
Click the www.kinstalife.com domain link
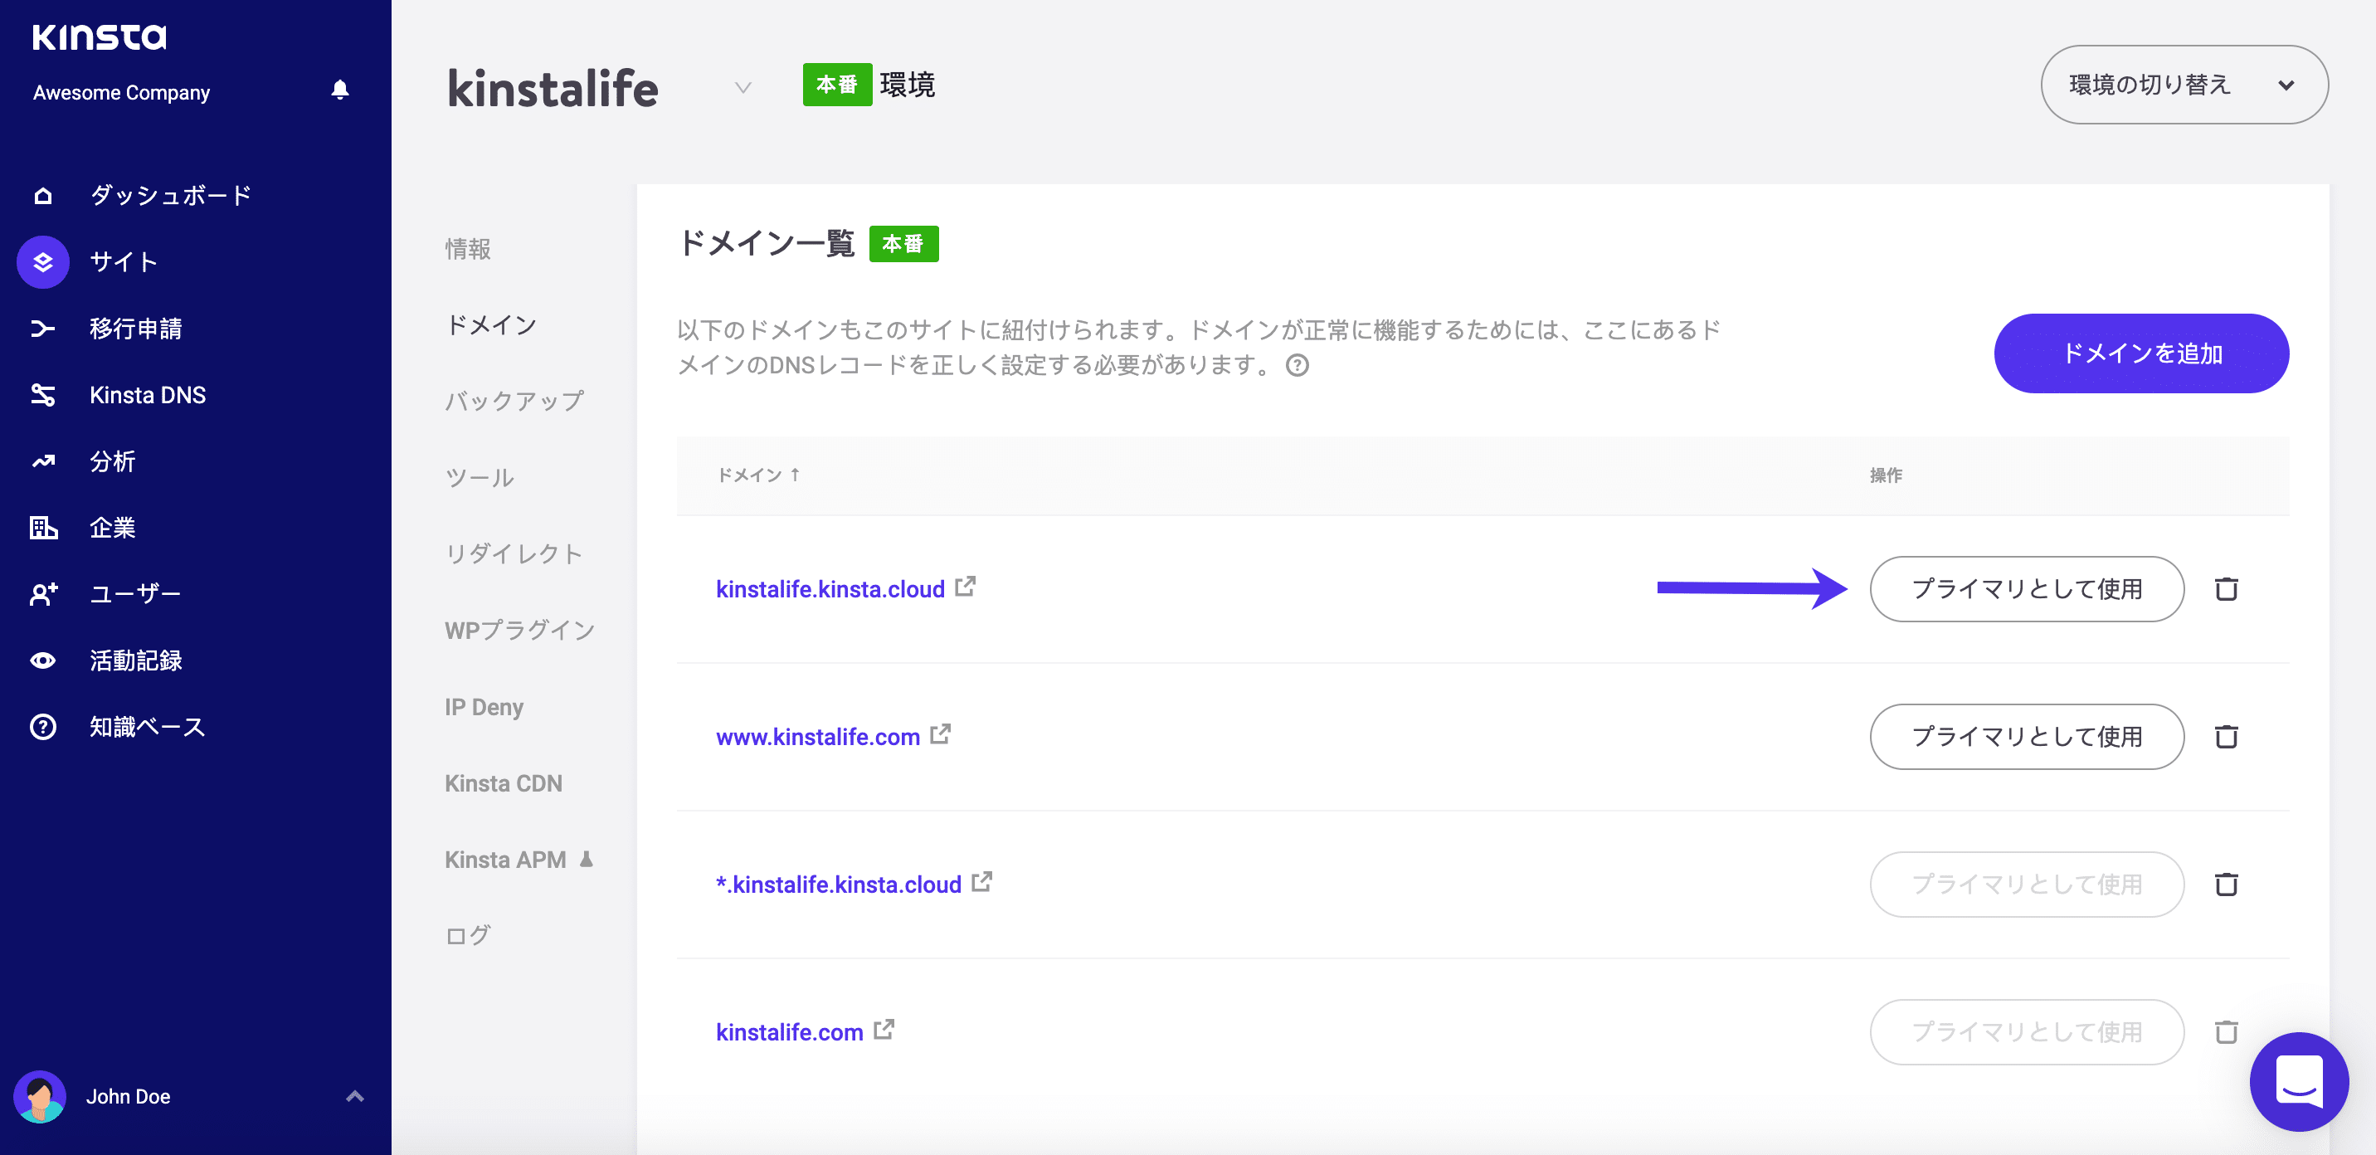818,736
